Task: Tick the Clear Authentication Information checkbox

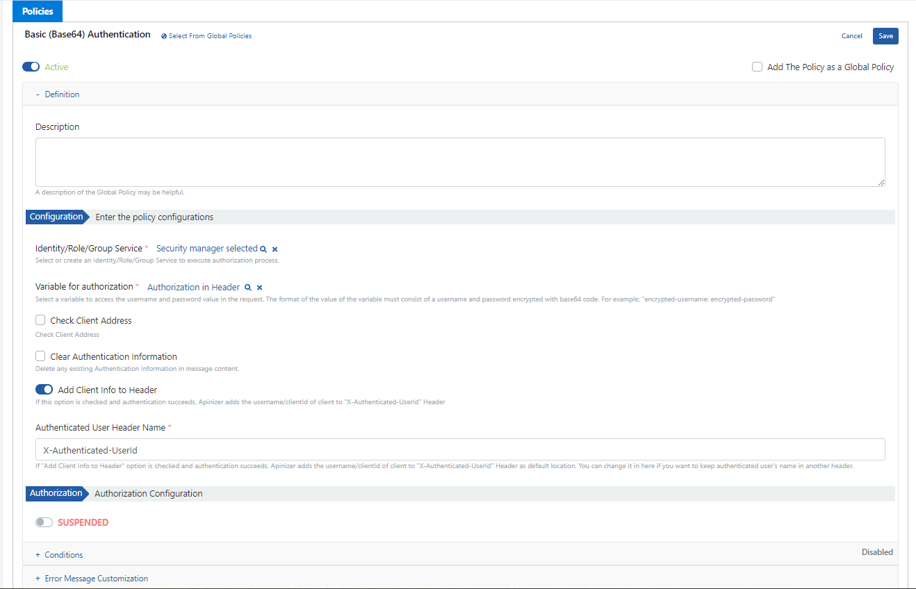Action: coord(40,356)
